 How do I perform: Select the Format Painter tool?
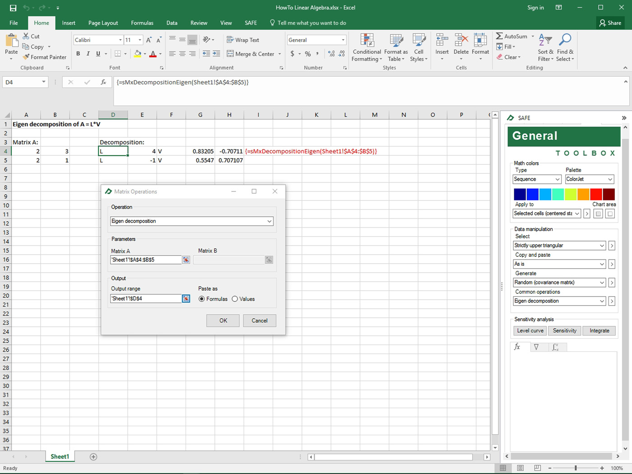coord(45,57)
